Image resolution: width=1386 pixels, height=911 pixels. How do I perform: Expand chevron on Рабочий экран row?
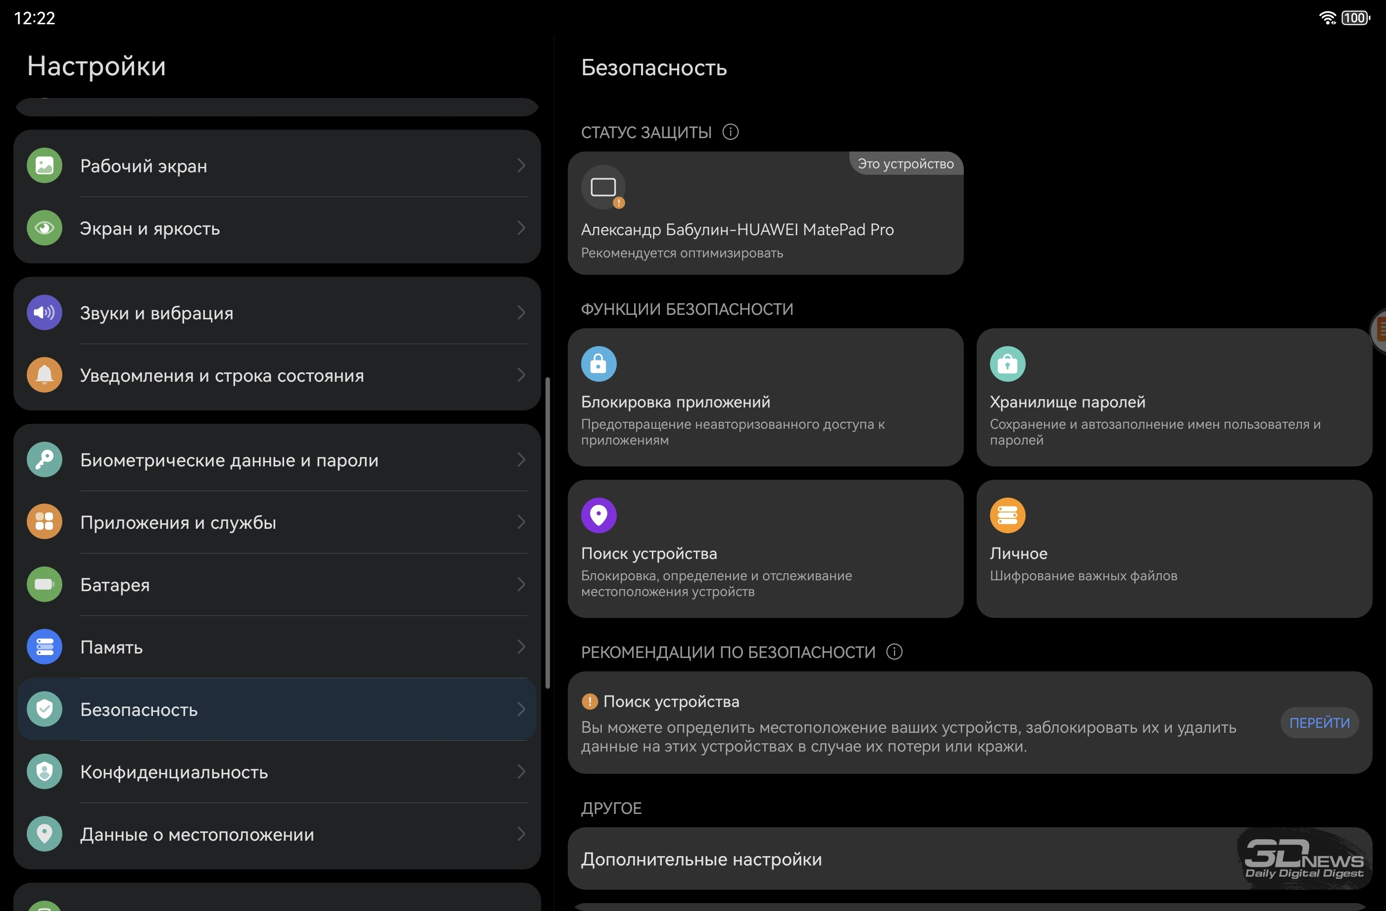[x=521, y=166]
